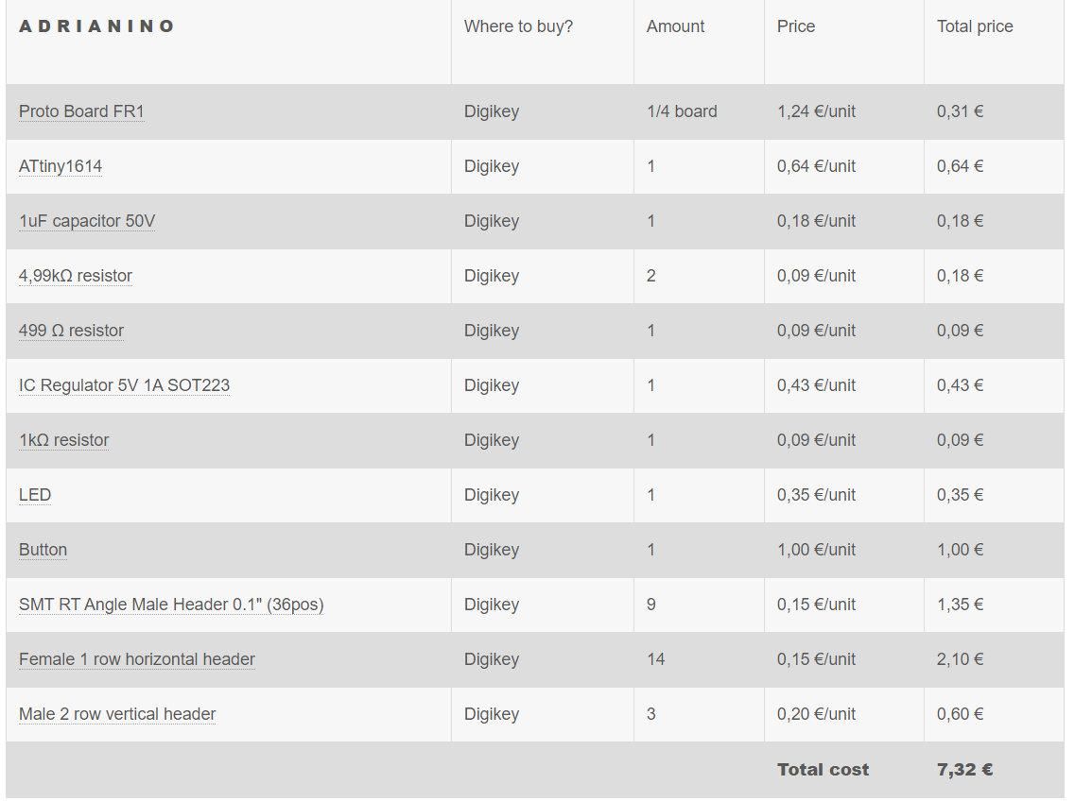Image resolution: width=1075 pixels, height=801 pixels.
Task: Select the Amount column header
Action: (x=675, y=26)
